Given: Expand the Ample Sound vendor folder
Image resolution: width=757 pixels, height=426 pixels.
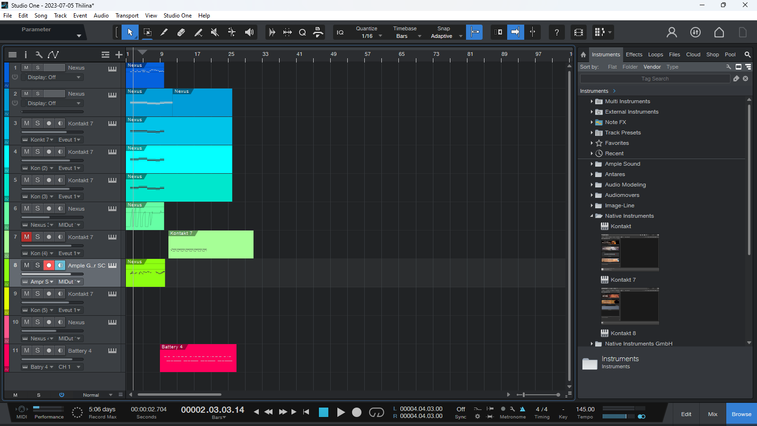Looking at the screenshot, I should pos(591,164).
